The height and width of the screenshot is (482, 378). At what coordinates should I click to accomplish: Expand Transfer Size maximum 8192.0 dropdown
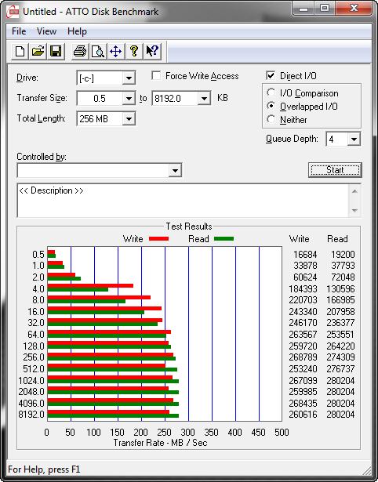click(x=204, y=99)
